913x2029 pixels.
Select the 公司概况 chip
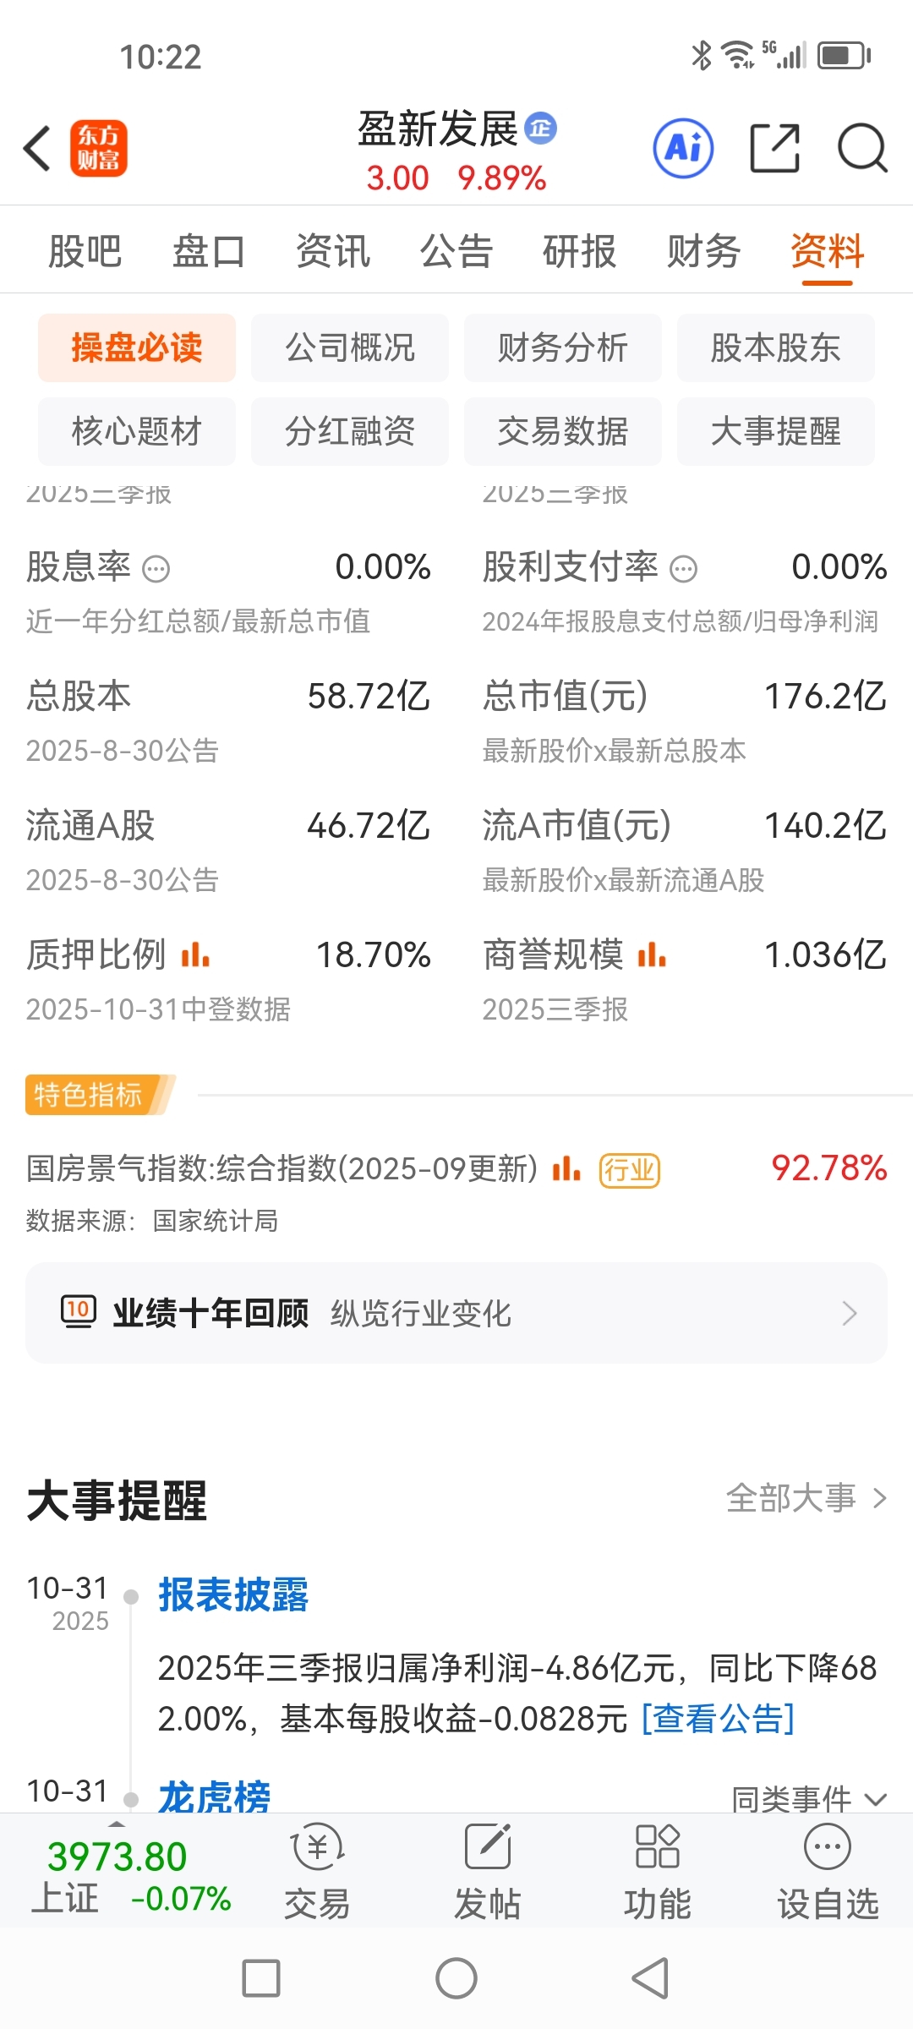click(350, 347)
